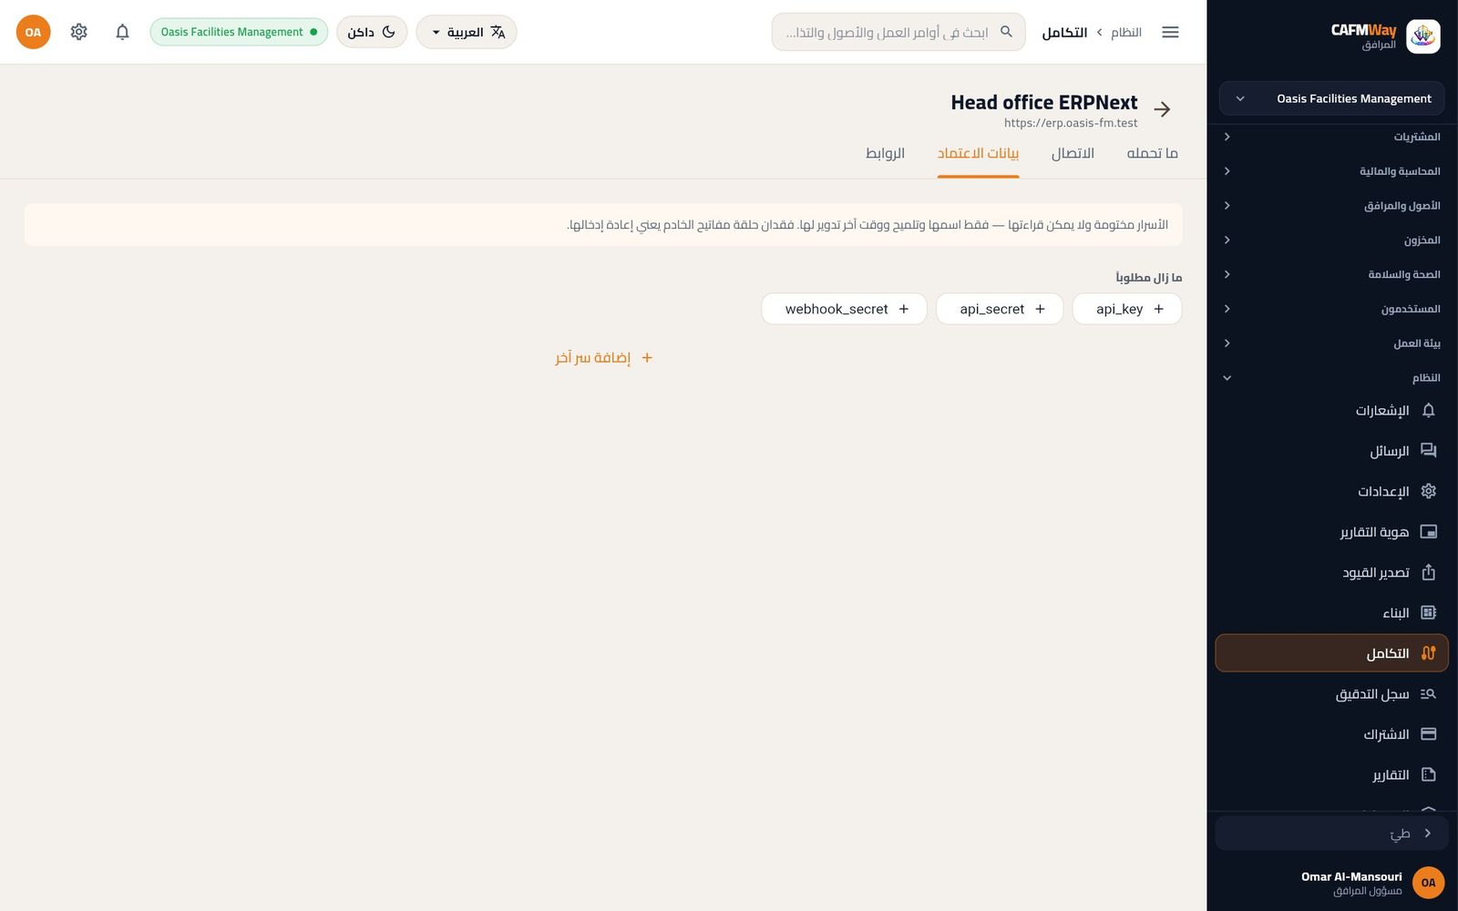This screenshot has height=911, width=1458.
Task: Open الرسائل in the sidebar
Action: point(1331,451)
